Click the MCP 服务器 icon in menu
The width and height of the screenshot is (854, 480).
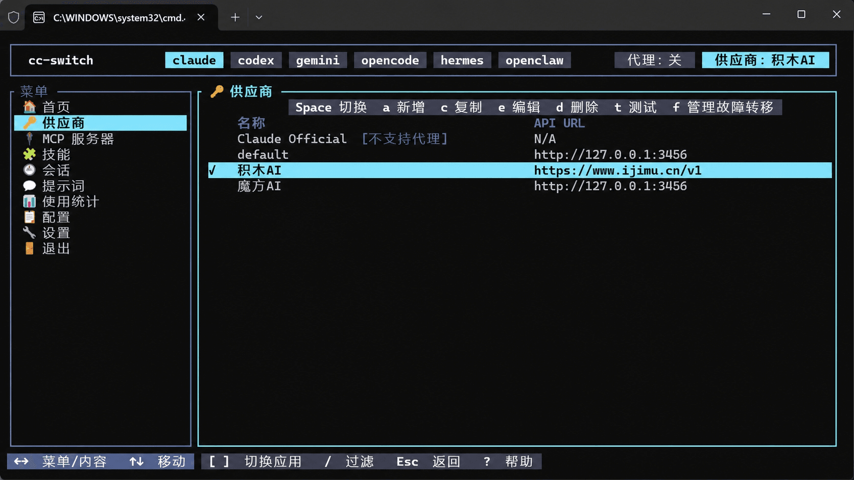click(30, 139)
